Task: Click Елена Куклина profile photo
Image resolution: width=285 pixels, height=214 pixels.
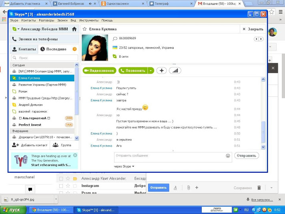Action: tap(95, 48)
